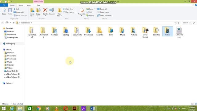
Task: Select the Videos folder in file pane
Action: pos(167,31)
